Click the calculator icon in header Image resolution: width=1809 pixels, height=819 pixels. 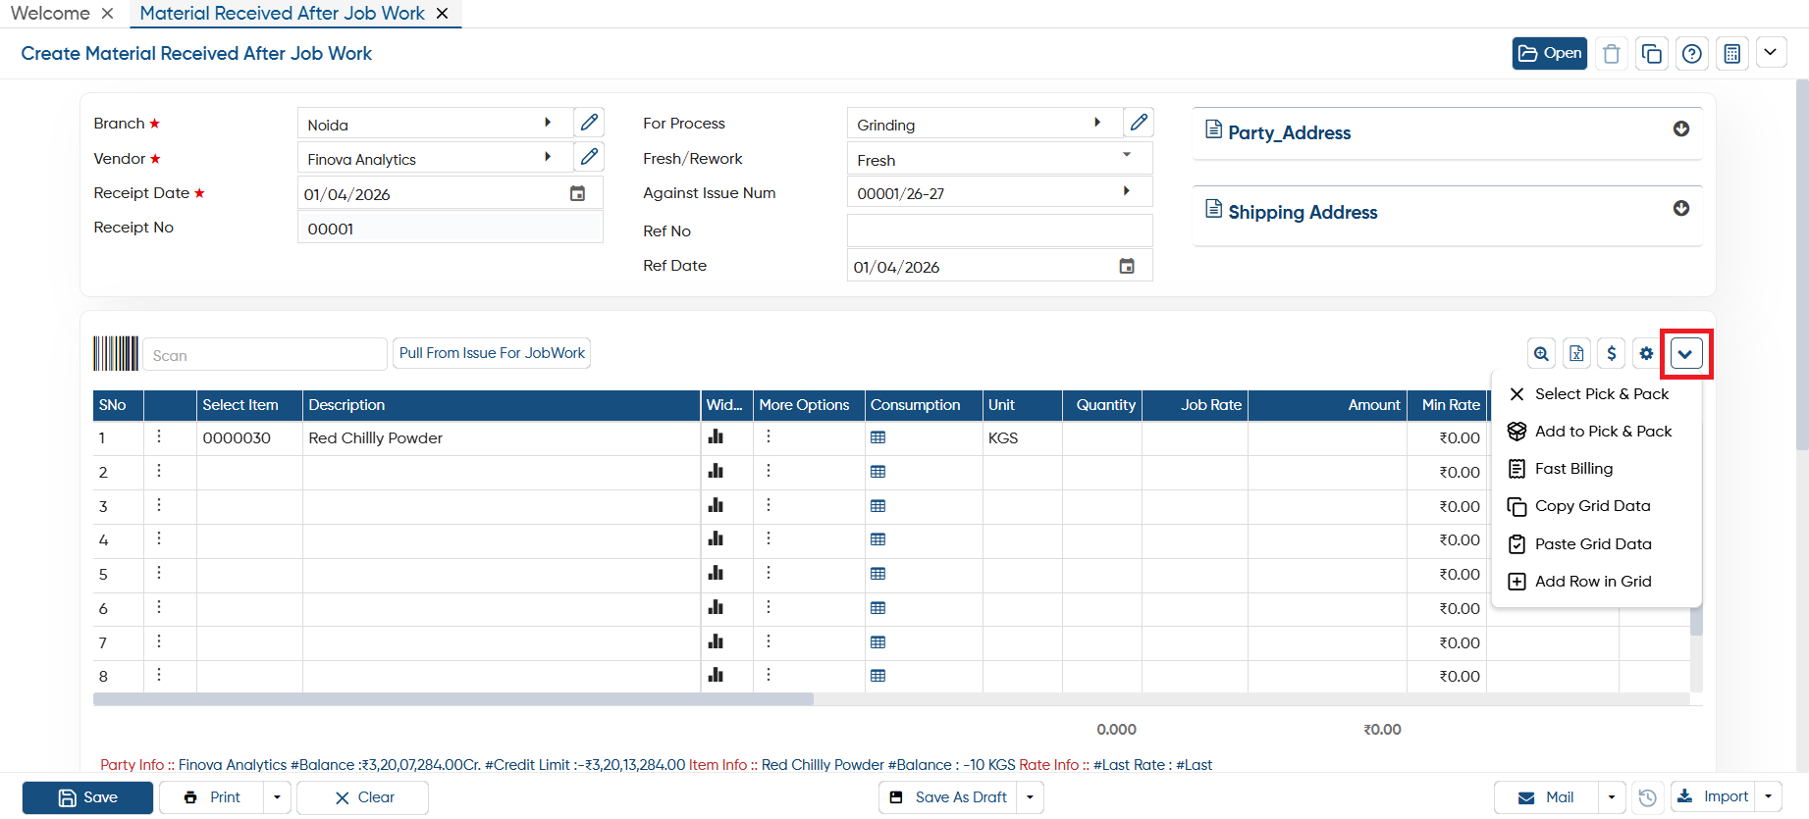tap(1732, 53)
